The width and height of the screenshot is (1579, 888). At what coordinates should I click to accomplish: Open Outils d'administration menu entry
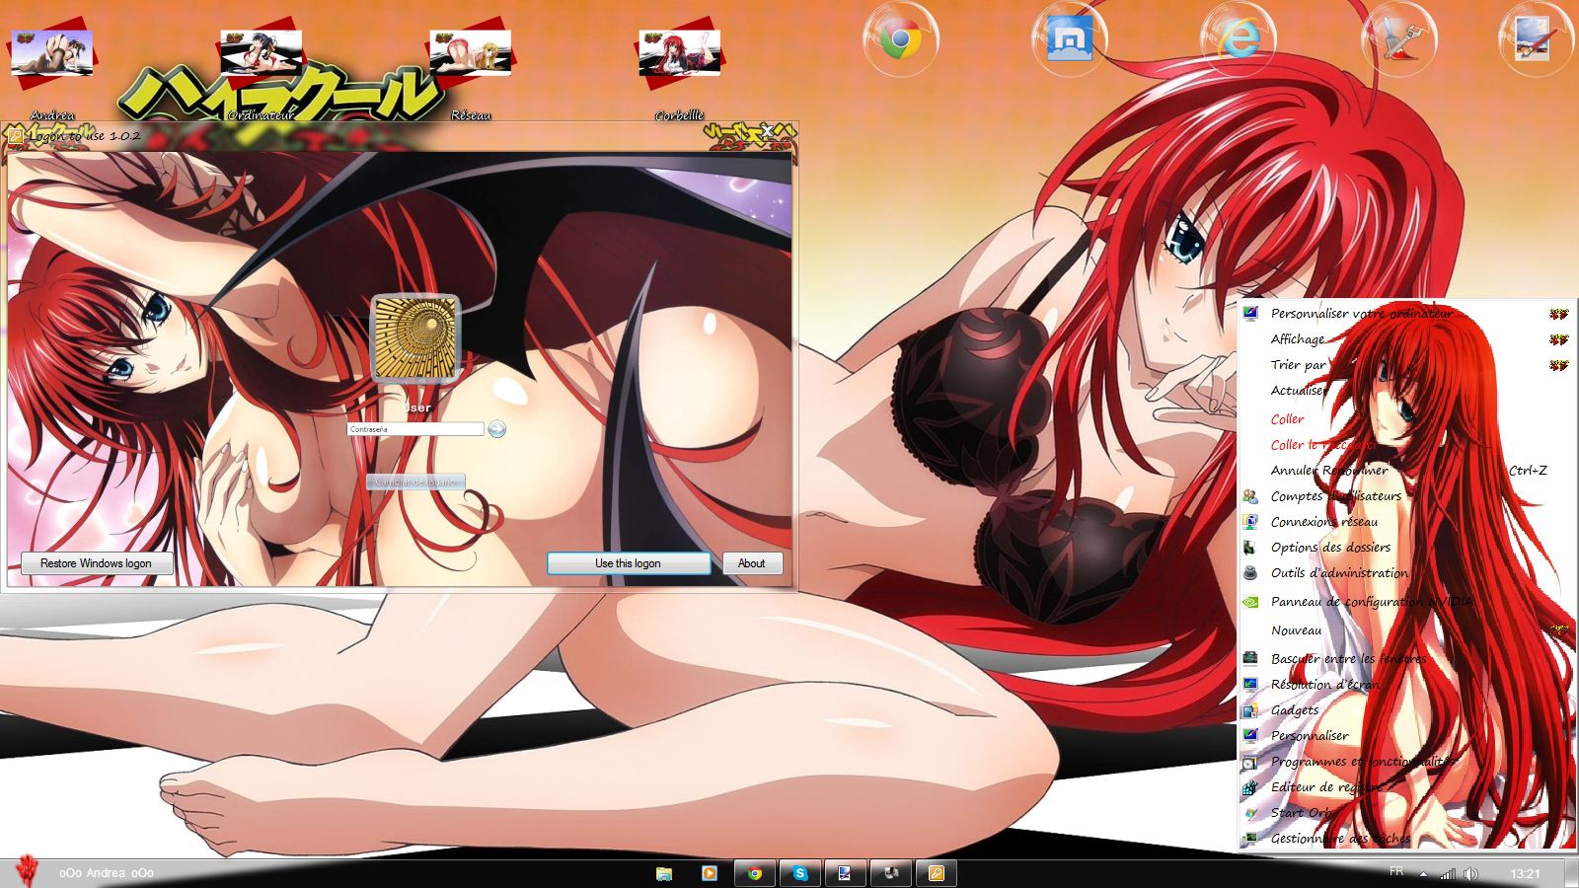[x=1406, y=573]
